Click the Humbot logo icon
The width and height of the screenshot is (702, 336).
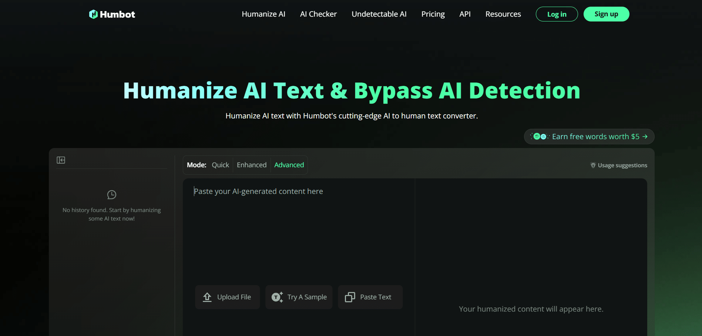point(93,14)
